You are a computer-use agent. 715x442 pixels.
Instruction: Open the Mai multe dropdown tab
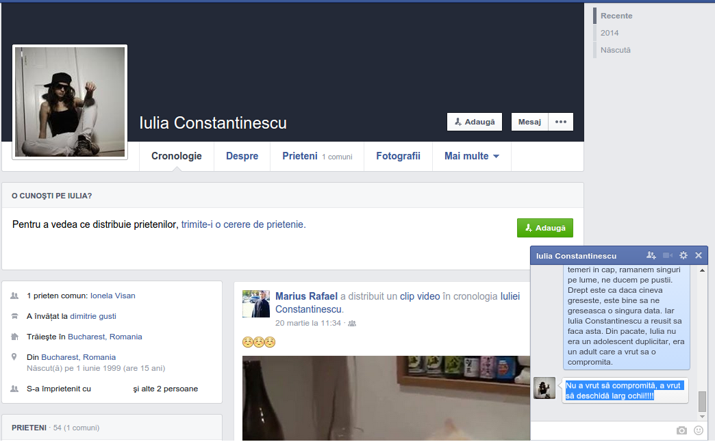click(x=471, y=156)
